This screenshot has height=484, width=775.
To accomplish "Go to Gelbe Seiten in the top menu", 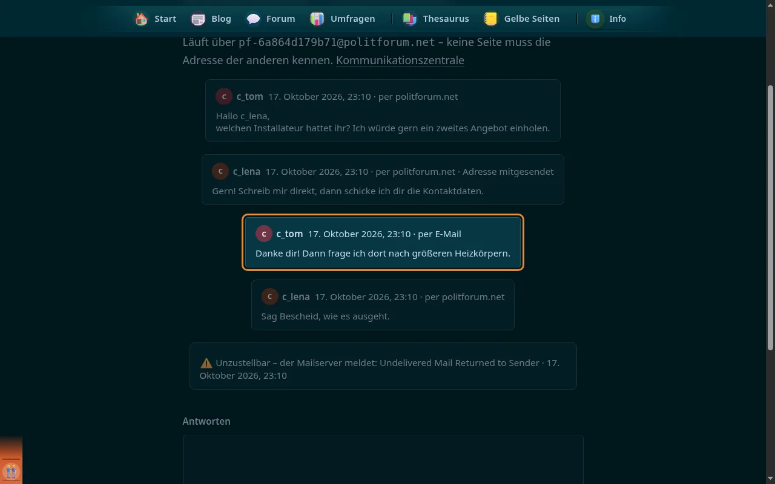I will click(x=521, y=19).
